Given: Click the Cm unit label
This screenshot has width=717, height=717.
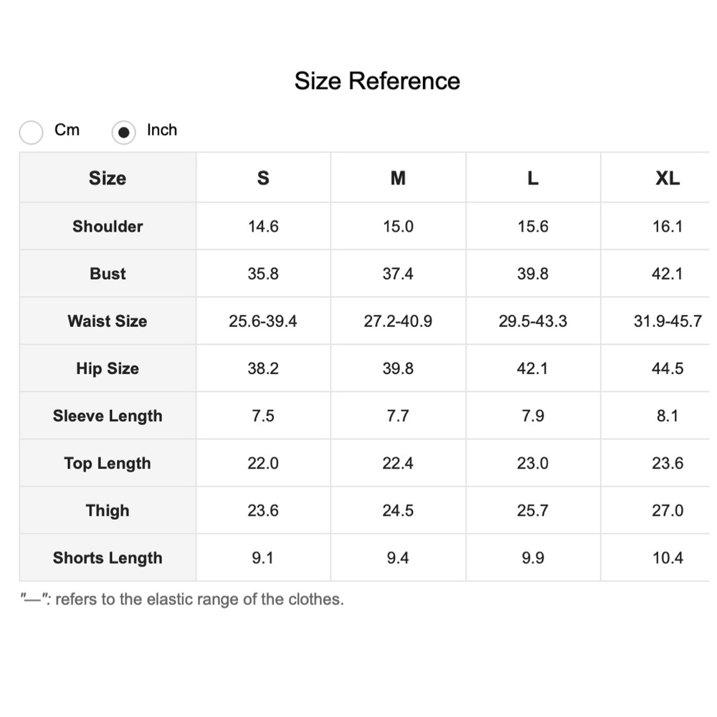Looking at the screenshot, I should pyautogui.click(x=67, y=130).
